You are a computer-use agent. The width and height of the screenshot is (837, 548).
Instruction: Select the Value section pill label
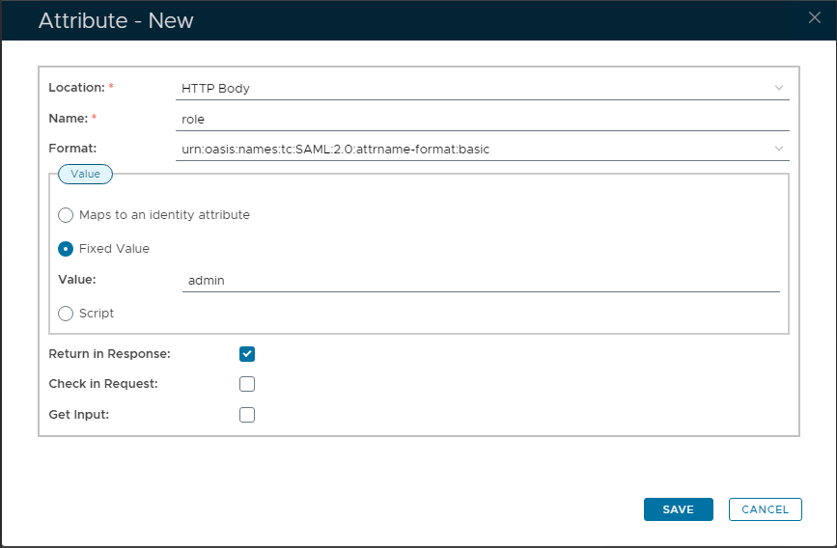pyautogui.click(x=86, y=174)
